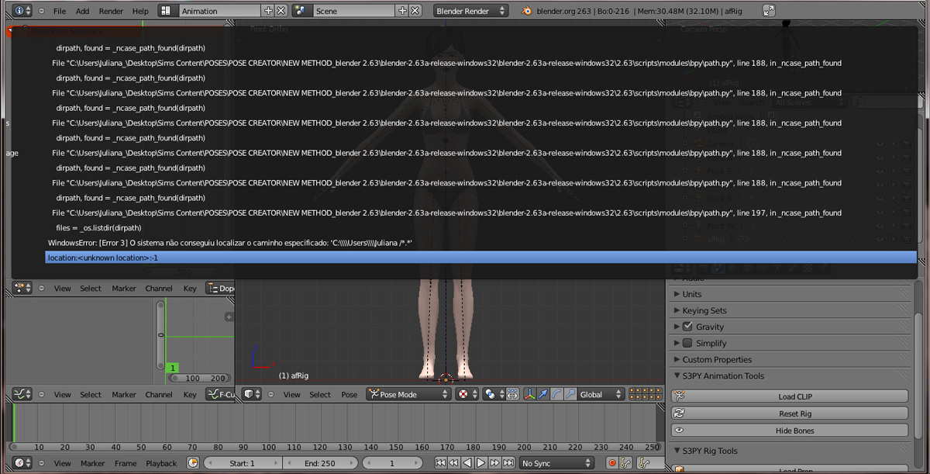Select the highlighted error line in the console
The image size is (930, 474).
pyautogui.click(x=480, y=257)
